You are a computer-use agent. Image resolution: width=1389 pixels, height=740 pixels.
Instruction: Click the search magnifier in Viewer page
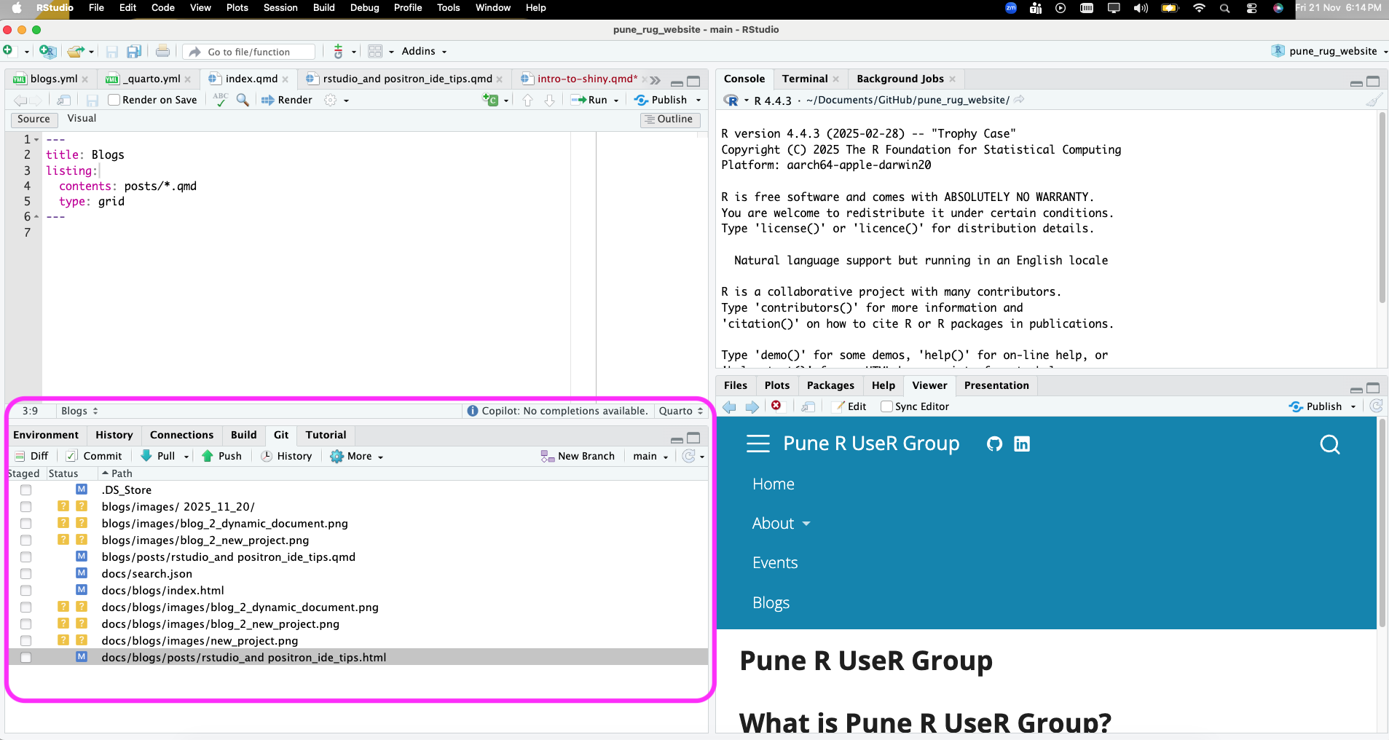(1329, 444)
